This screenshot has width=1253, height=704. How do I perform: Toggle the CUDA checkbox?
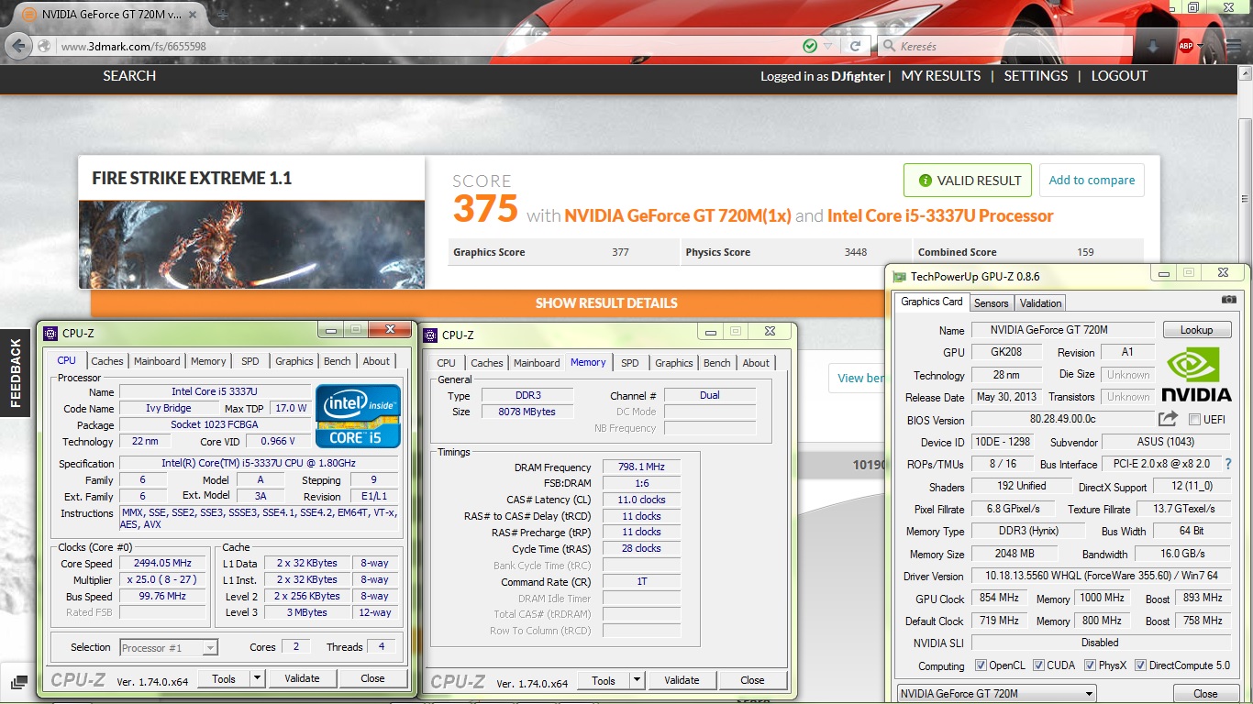(1038, 665)
